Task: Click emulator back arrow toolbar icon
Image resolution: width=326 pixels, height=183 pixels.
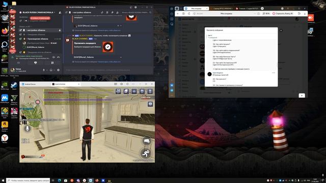Action: 127,84
